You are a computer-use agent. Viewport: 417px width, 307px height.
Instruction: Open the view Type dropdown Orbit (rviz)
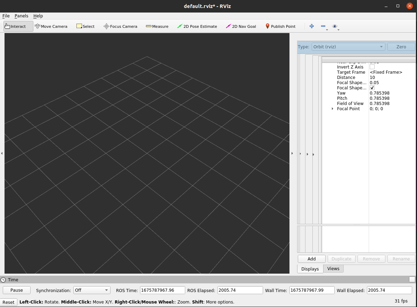pos(348,47)
